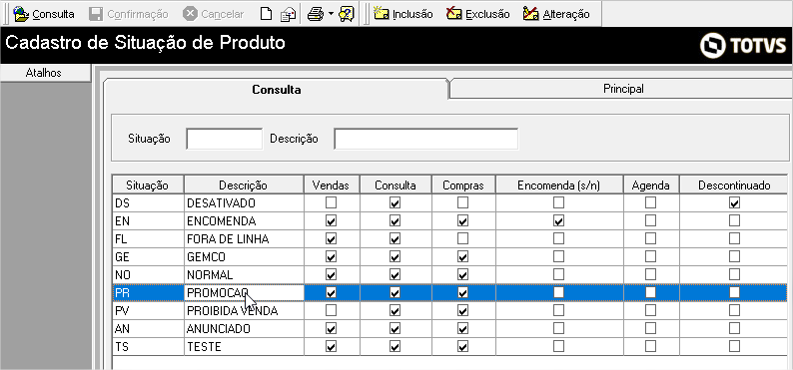Click the Descrição column header

244,185
